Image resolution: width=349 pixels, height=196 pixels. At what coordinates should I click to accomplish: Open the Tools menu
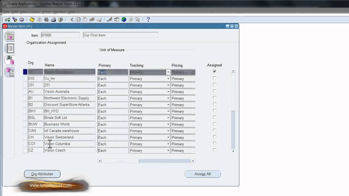[x=46, y=12]
